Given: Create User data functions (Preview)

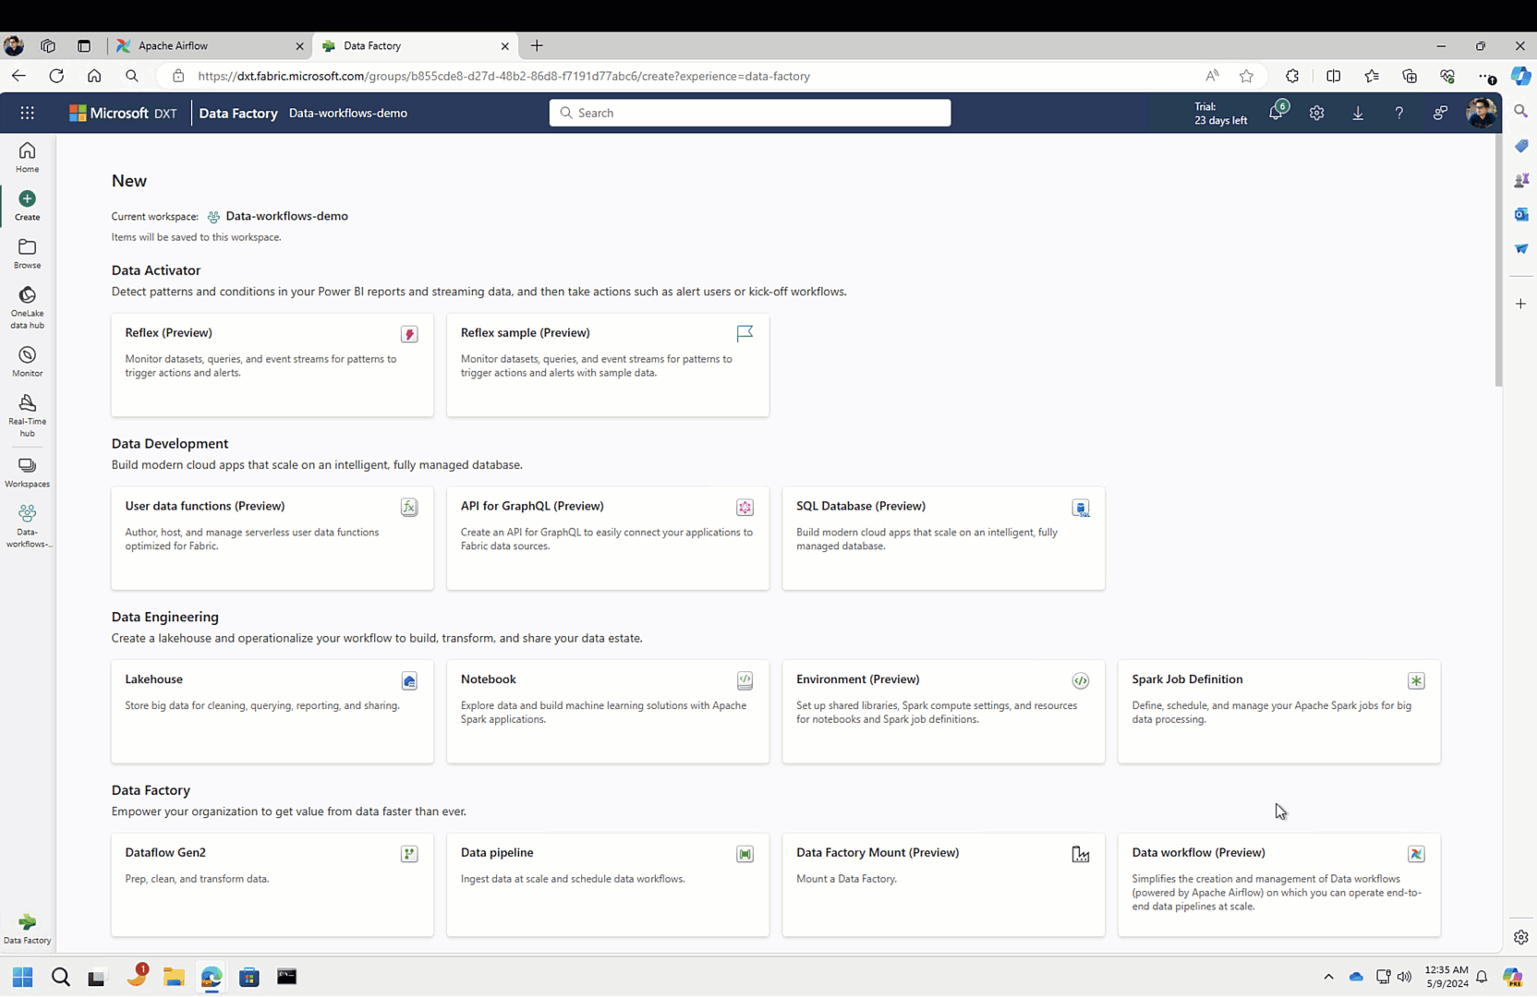Looking at the screenshot, I should pos(272,538).
